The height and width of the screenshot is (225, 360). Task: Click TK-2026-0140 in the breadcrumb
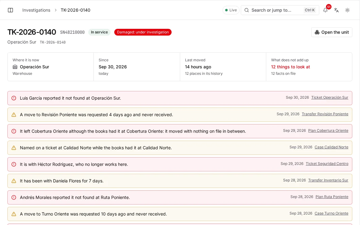point(76,10)
